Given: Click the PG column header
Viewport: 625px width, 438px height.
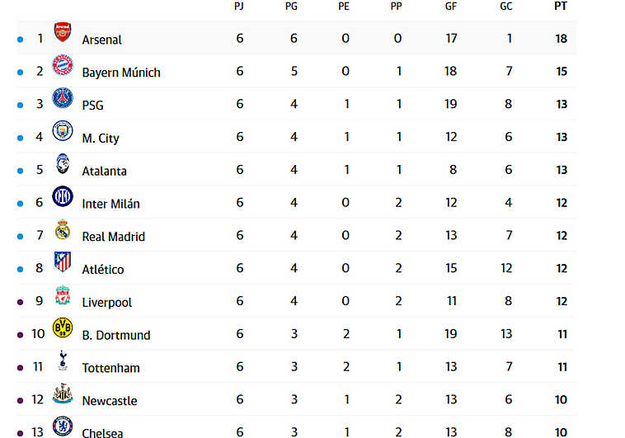Looking at the screenshot, I should [291, 6].
